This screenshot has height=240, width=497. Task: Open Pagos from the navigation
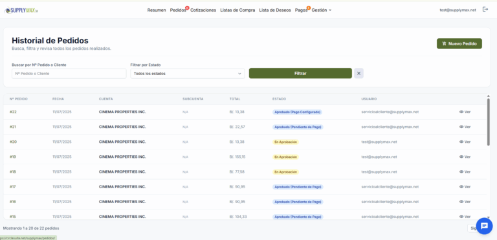point(301,10)
